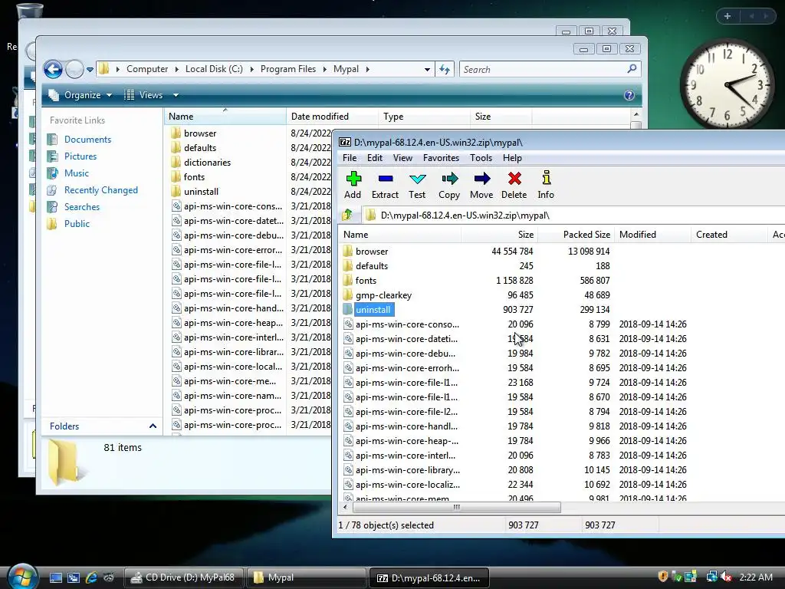Expand breadcrumb arrow after Program Files
785x589 pixels.
(325, 69)
